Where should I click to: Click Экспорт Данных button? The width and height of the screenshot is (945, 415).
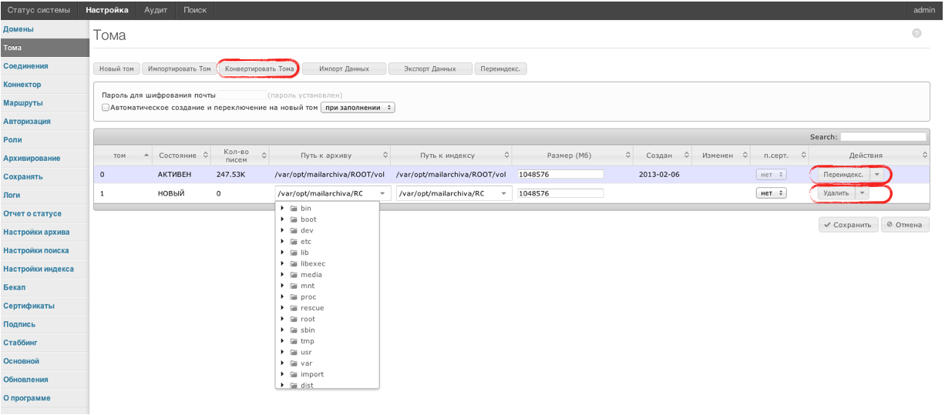[430, 69]
